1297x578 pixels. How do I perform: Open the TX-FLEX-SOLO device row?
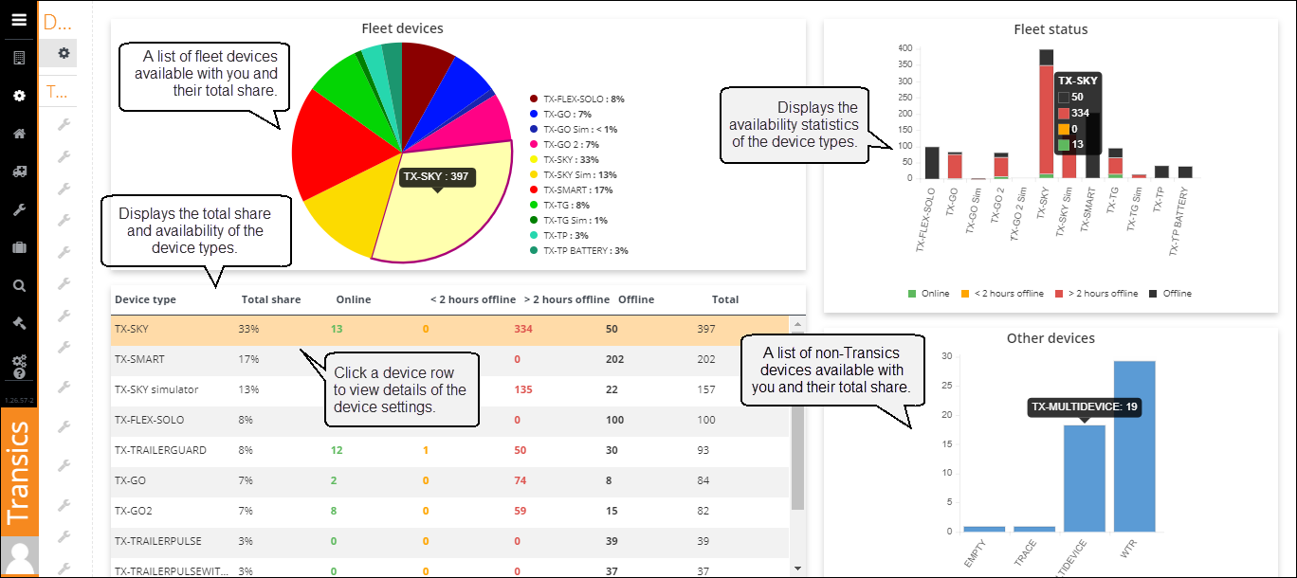(x=449, y=420)
